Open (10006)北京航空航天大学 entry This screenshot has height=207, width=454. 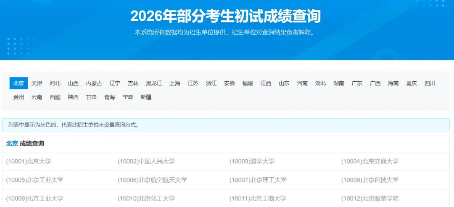152,180
